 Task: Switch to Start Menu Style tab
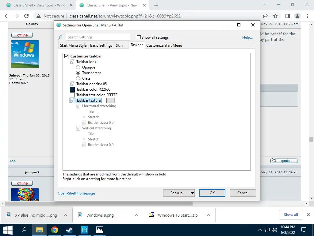[73, 45]
